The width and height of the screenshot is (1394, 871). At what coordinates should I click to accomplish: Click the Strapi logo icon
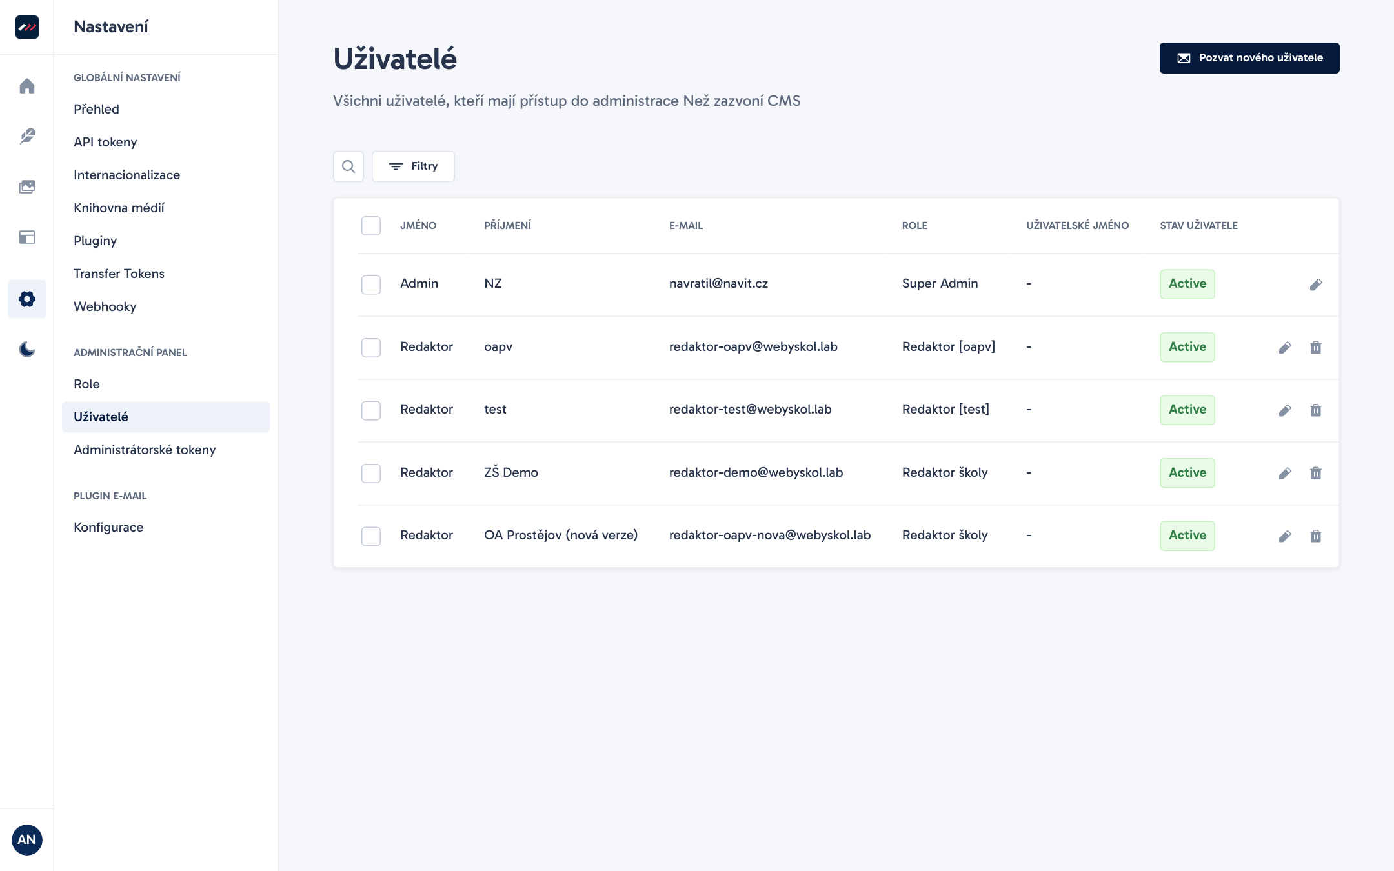(x=27, y=27)
